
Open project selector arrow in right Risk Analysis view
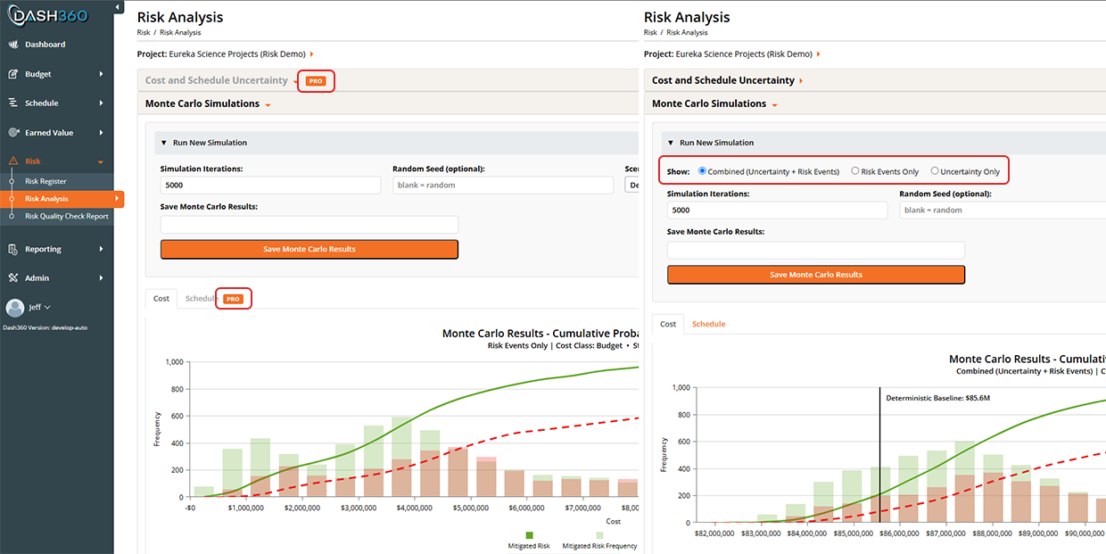(818, 54)
